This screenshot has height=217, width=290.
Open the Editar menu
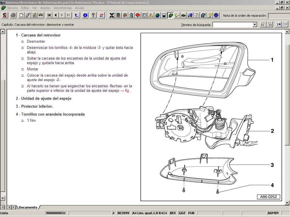coord(25,8)
